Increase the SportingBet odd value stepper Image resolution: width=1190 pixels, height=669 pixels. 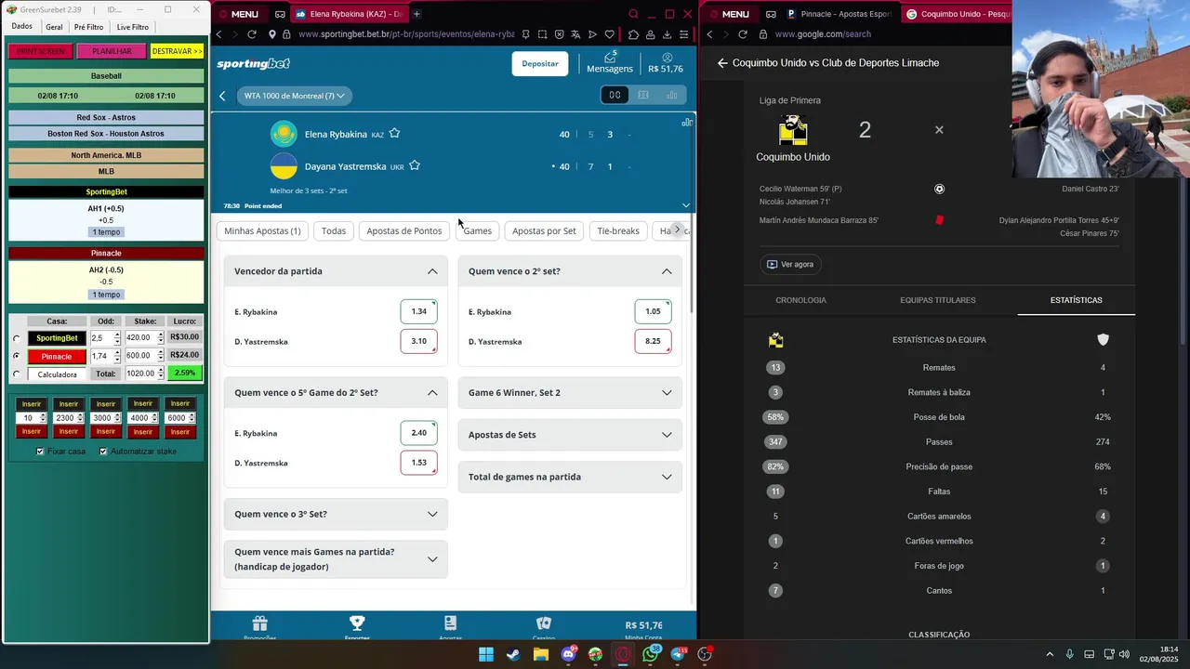[117, 335]
